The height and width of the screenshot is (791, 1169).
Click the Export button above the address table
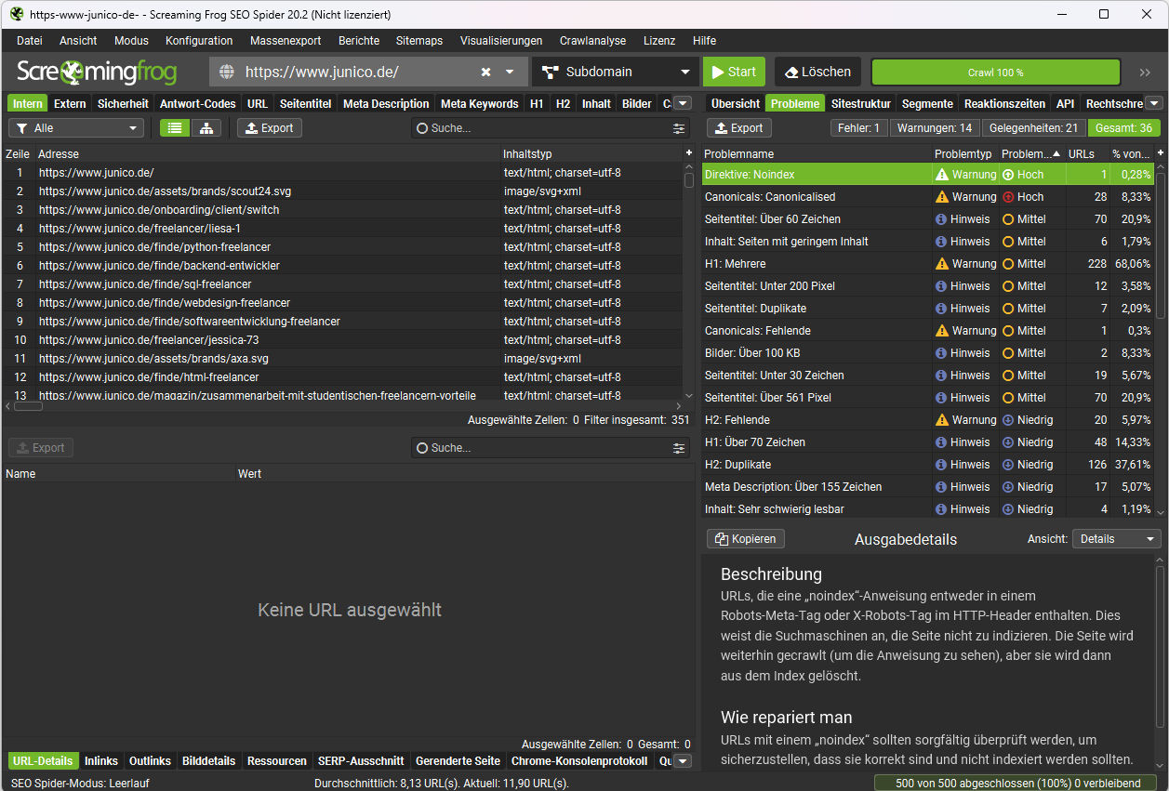tap(269, 128)
